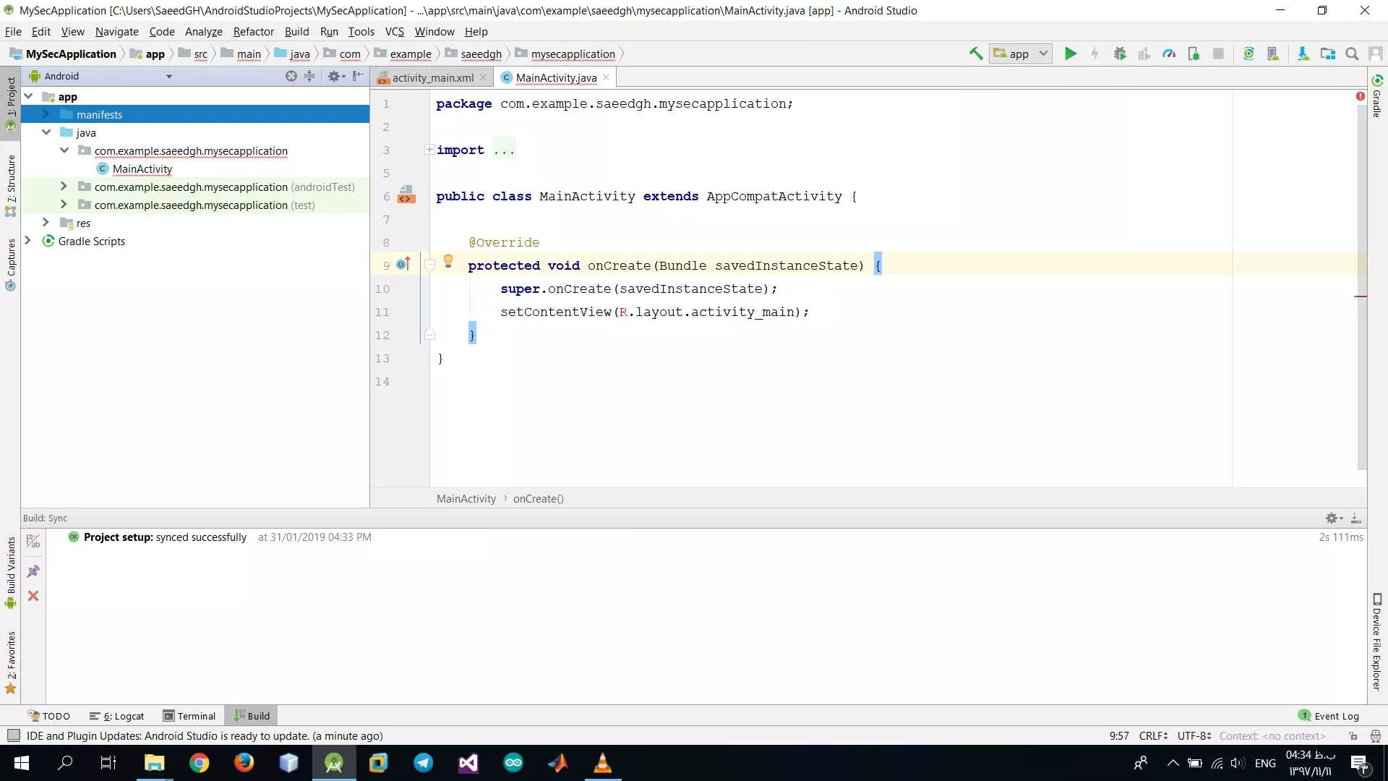Toggle tool window quick-access button bottom-left
The height and width of the screenshot is (781, 1388).
click(x=13, y=735)
